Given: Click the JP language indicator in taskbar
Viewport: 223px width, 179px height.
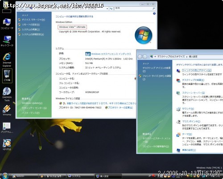Looking at the screenshot, I should click(x=150, y=176).
